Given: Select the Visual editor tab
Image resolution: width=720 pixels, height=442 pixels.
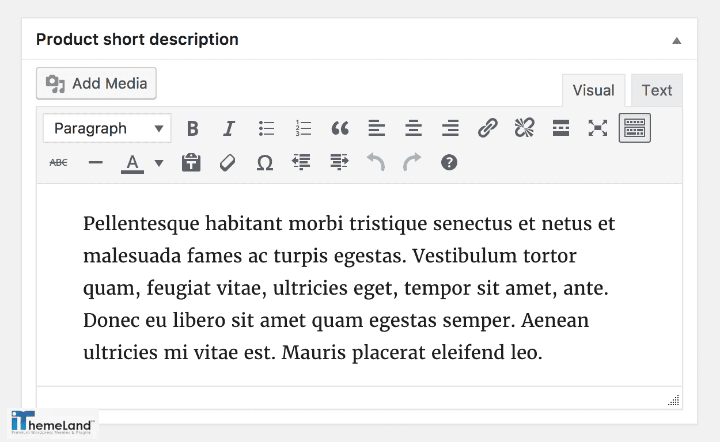Looking at the screenshot, I should (x=593, y=90).
